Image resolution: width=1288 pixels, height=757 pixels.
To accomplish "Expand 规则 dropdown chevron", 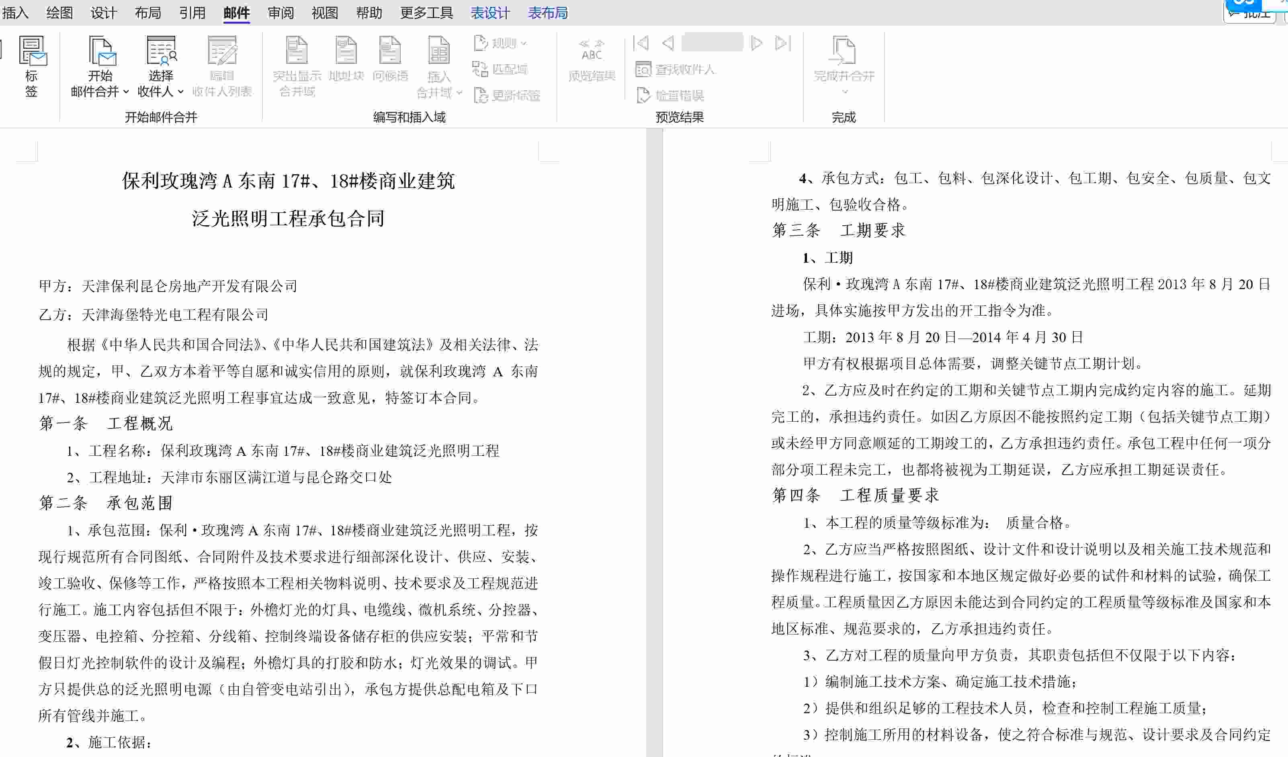I will (x=523, y=43).
